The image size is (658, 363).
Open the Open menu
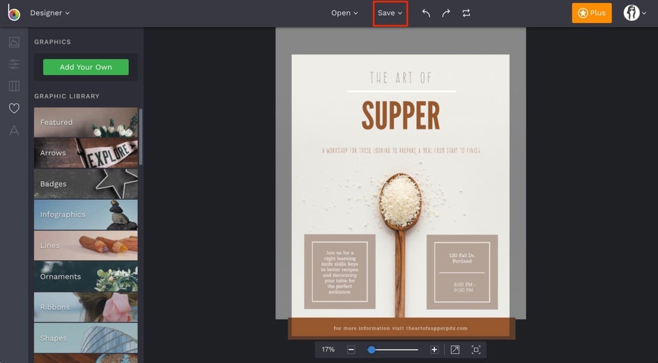tap(344, 13)
